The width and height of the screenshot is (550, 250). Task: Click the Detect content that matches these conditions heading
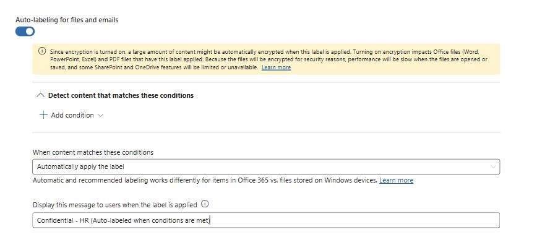pos(121,95)
